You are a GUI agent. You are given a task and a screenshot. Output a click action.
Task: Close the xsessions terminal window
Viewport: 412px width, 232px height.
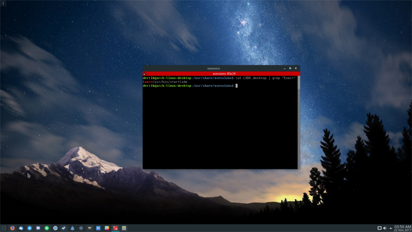click(x=296, y=68)
